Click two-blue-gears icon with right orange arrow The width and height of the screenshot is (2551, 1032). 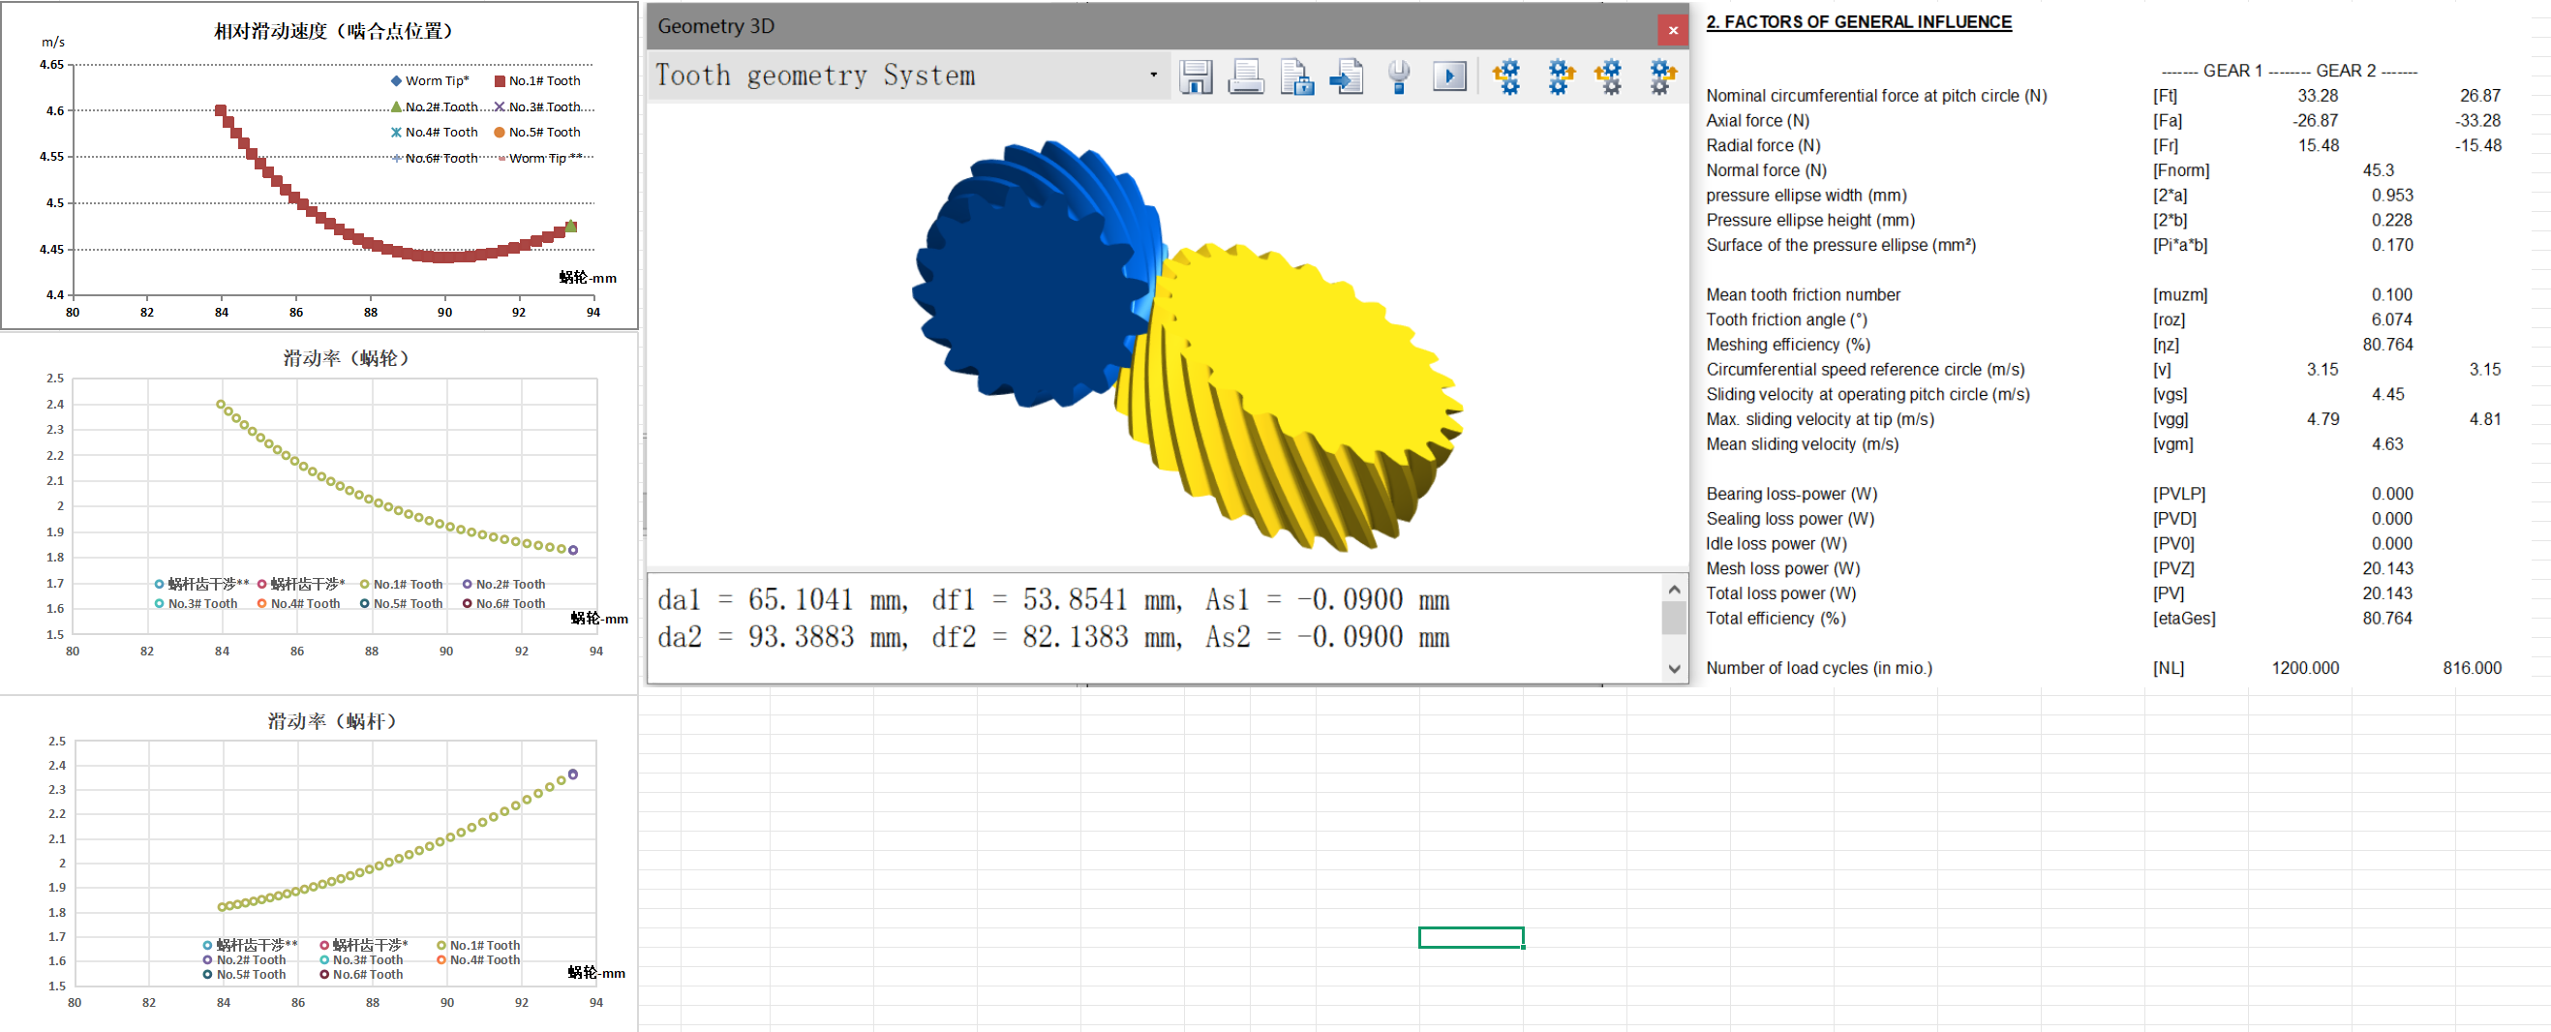1560,76
